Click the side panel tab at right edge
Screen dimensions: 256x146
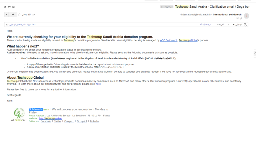pyautogui.click(x=255, y=53)
